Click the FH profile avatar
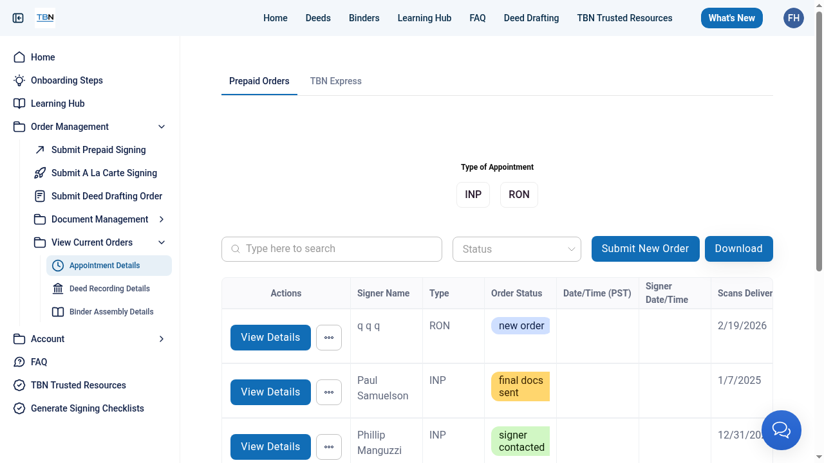824x463 pixels. pos(793,17)
